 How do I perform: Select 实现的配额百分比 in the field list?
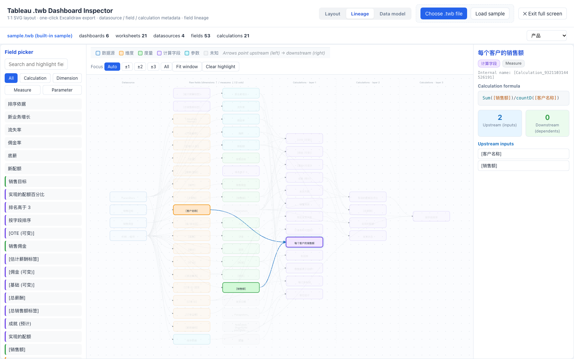43,195
